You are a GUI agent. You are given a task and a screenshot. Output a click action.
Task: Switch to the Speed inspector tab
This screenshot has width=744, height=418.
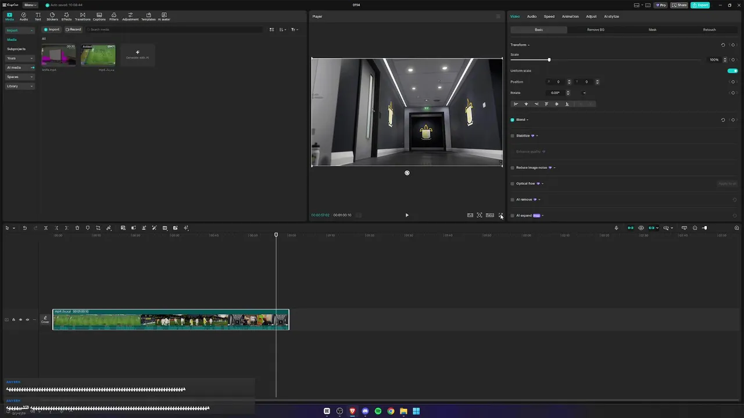pos(549,16)
